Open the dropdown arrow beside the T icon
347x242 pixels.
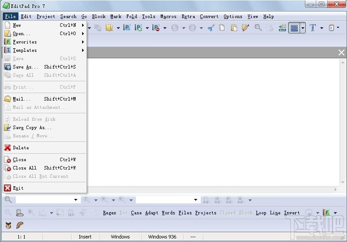click(322, 28)
